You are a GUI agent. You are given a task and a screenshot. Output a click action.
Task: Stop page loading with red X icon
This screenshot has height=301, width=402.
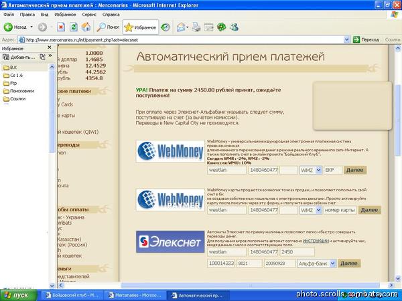pos(61,27)
